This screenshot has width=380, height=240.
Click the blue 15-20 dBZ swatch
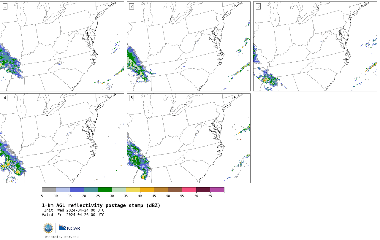click(x=77, y=190)
